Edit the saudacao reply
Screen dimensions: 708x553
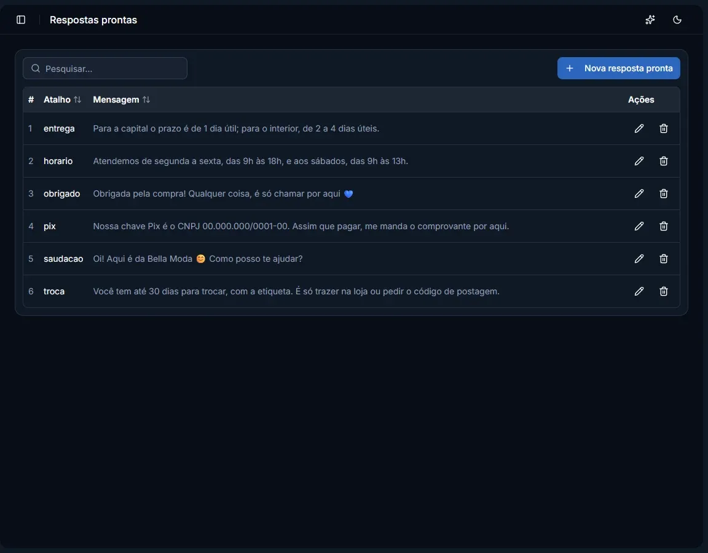[x=639, y=259]
